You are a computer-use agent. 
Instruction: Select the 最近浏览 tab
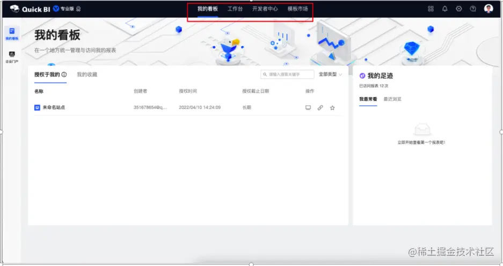392,99
